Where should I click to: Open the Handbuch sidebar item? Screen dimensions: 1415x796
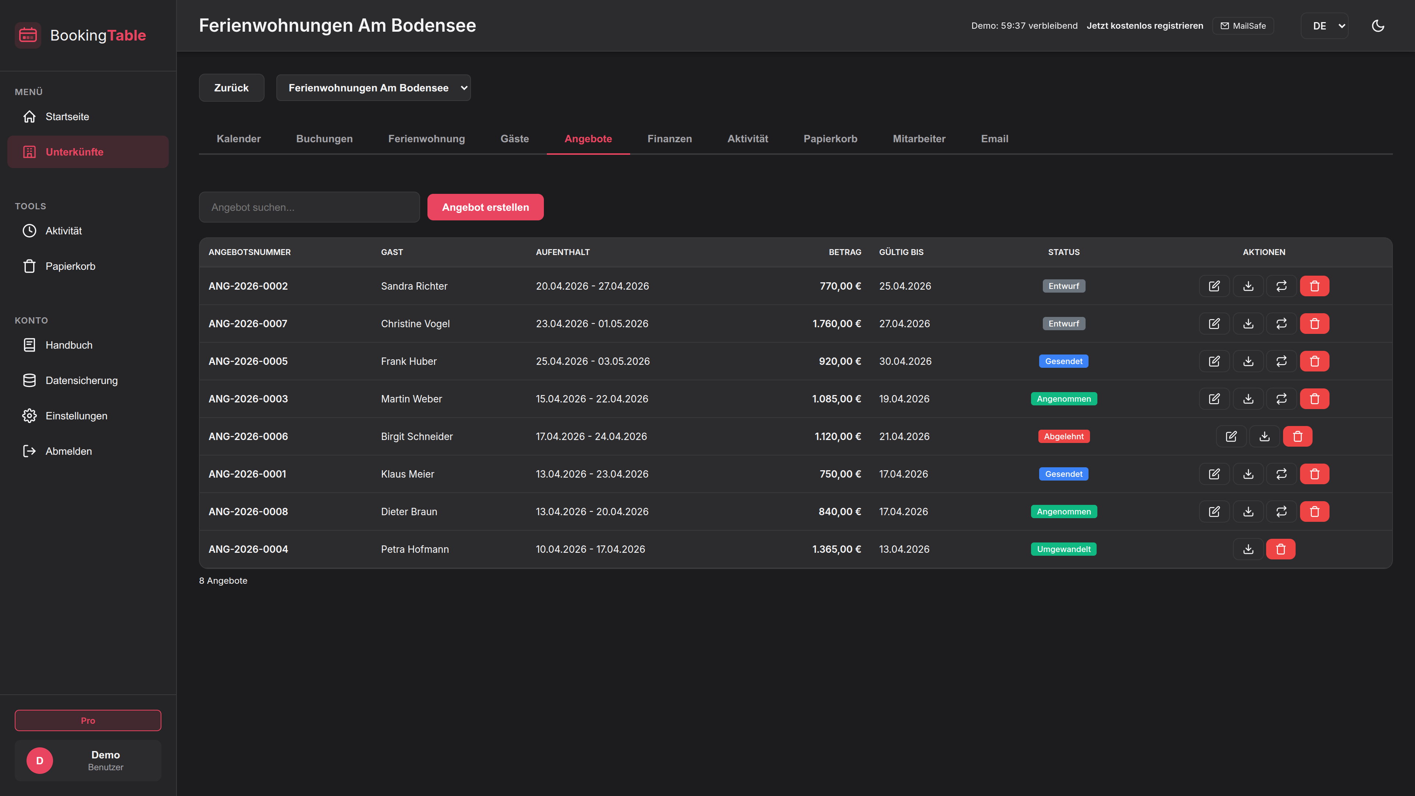pos(88,345)
